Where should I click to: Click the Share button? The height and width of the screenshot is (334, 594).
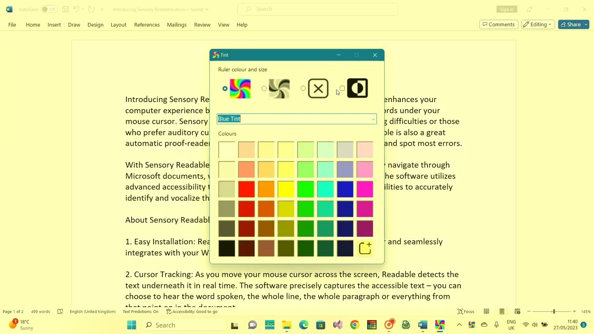[570, 25]
